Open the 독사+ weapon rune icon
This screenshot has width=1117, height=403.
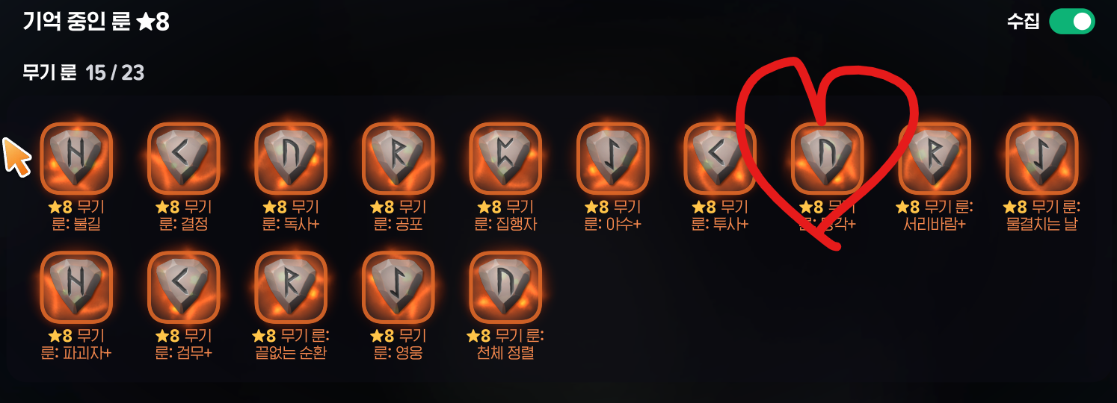[x=291, y=158]
